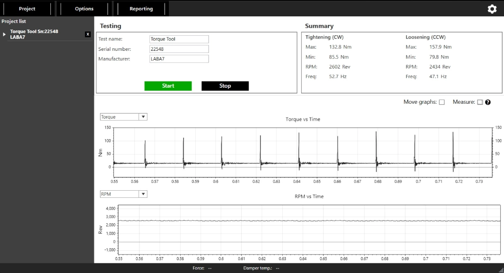Screen dimensions: 504x273
Task: Click the Loosening frequency 47.1 Hz
Action: (x=438, y=76)
